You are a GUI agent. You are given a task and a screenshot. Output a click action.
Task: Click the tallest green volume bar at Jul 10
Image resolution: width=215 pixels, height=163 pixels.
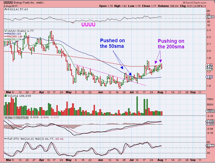coord(137,106)
